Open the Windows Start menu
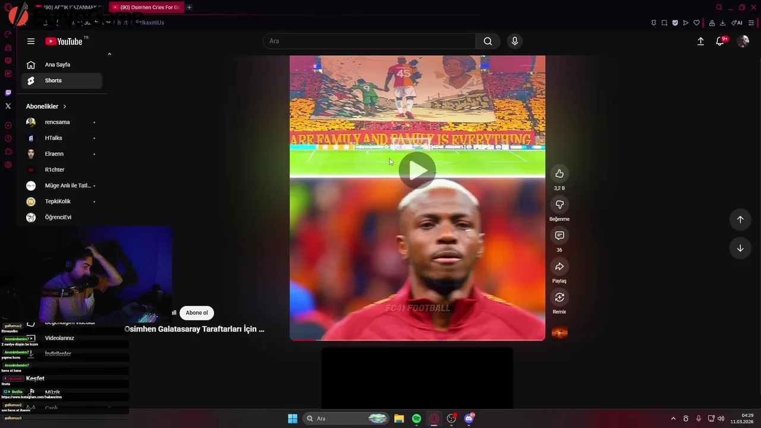Viewport: 761px width, 428px height. pyautogui.click(x=293, y=418)
